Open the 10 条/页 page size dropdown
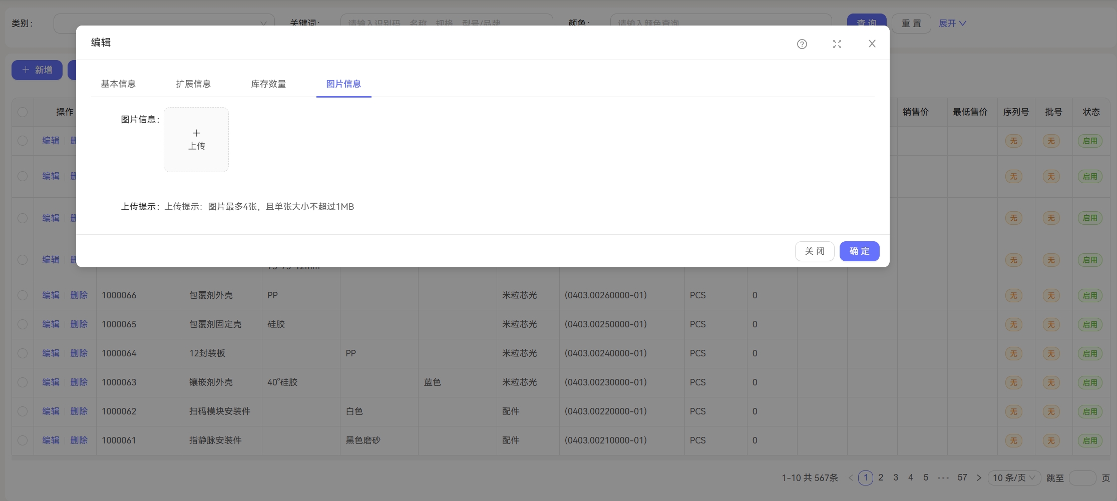This screenshot has width=1117, height=501. click(1014, 478)
